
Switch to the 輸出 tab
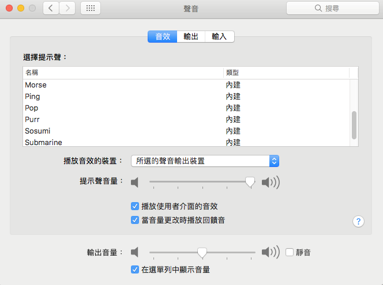click(191, 37)
